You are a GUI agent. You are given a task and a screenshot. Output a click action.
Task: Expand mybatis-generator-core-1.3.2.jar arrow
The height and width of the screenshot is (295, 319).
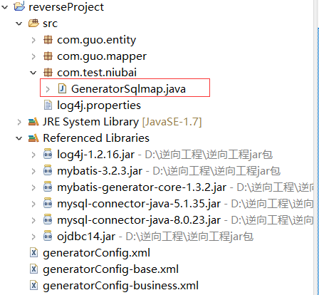tap(33, 187)
